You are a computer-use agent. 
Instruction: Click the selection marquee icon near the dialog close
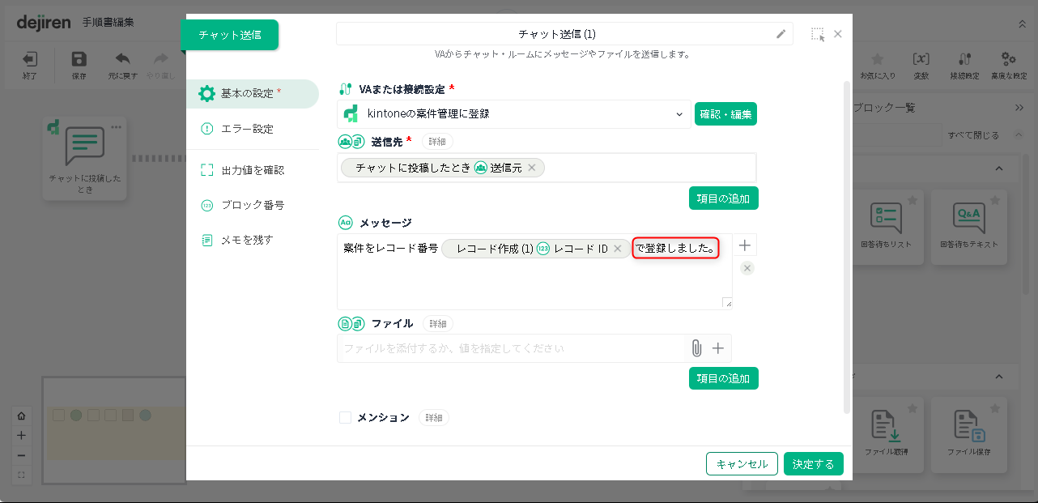[818, 34]
